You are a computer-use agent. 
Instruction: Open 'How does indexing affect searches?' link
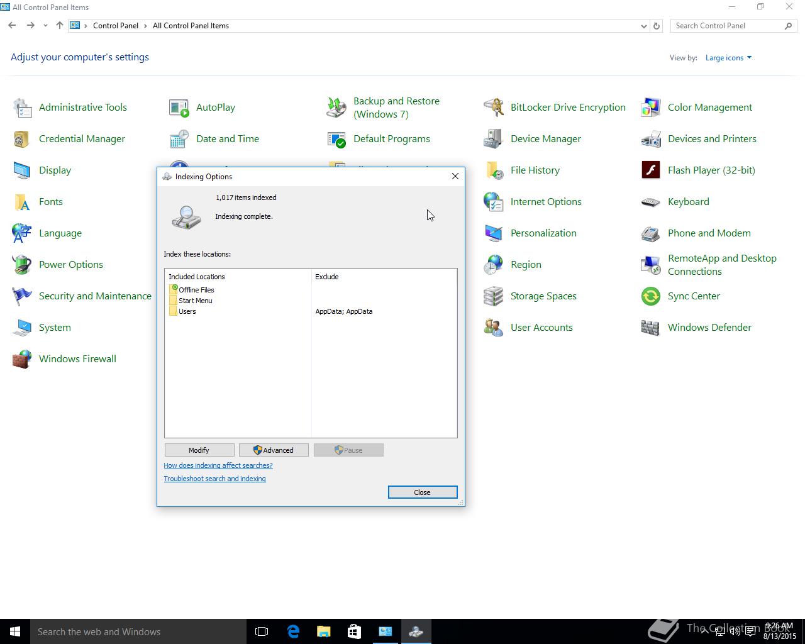(218, 465)
